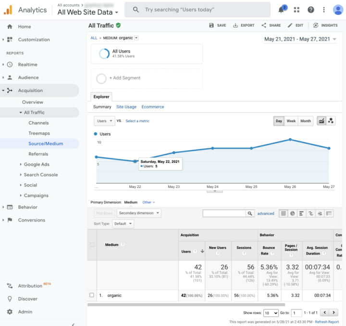Switch to the Site Usage tab

[126, 107]
